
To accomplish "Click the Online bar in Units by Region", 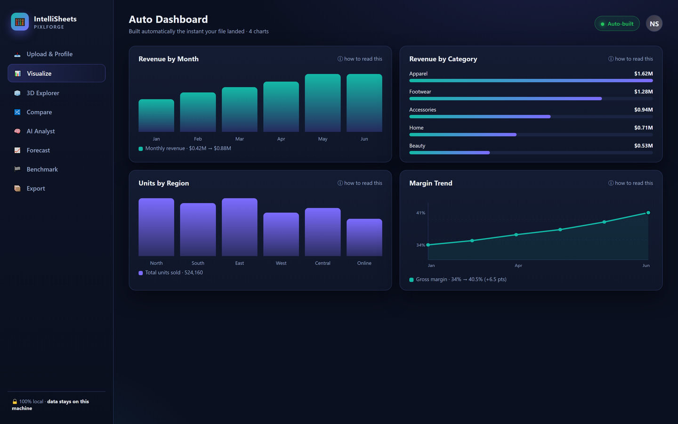I will [x=364, y=237].
